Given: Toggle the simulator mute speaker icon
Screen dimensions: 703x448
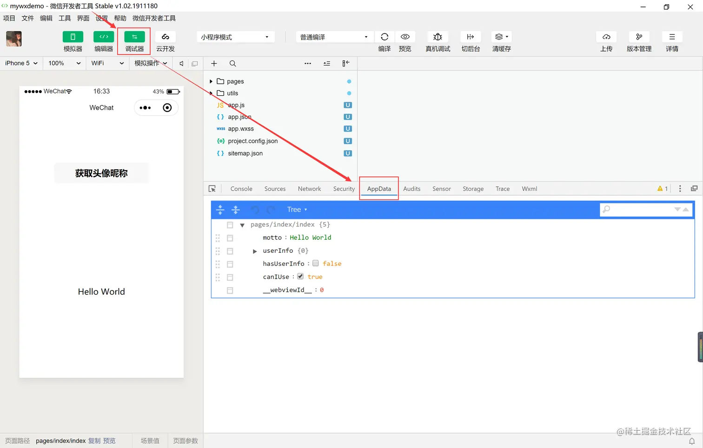Looking at the screenshot, I should (181, 64).
